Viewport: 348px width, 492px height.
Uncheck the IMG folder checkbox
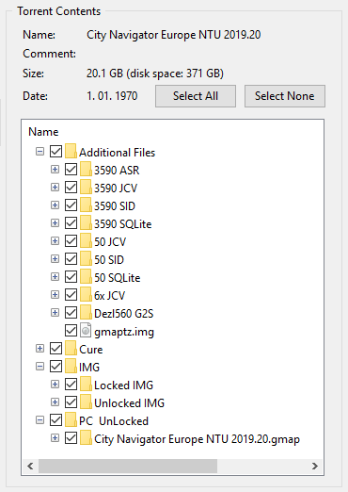pyautogui.click(x=56, y=367)
